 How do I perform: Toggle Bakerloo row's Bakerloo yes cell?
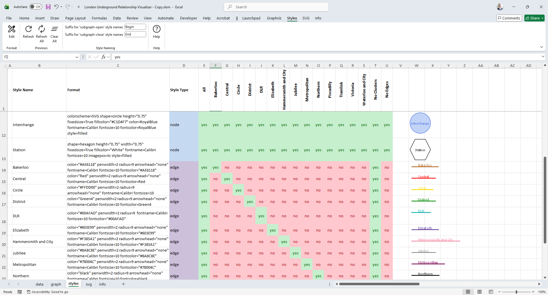pyautogui.click(x=215, y=168)
